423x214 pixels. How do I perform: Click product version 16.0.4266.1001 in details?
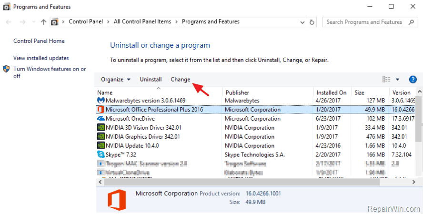tap(263, 194)
